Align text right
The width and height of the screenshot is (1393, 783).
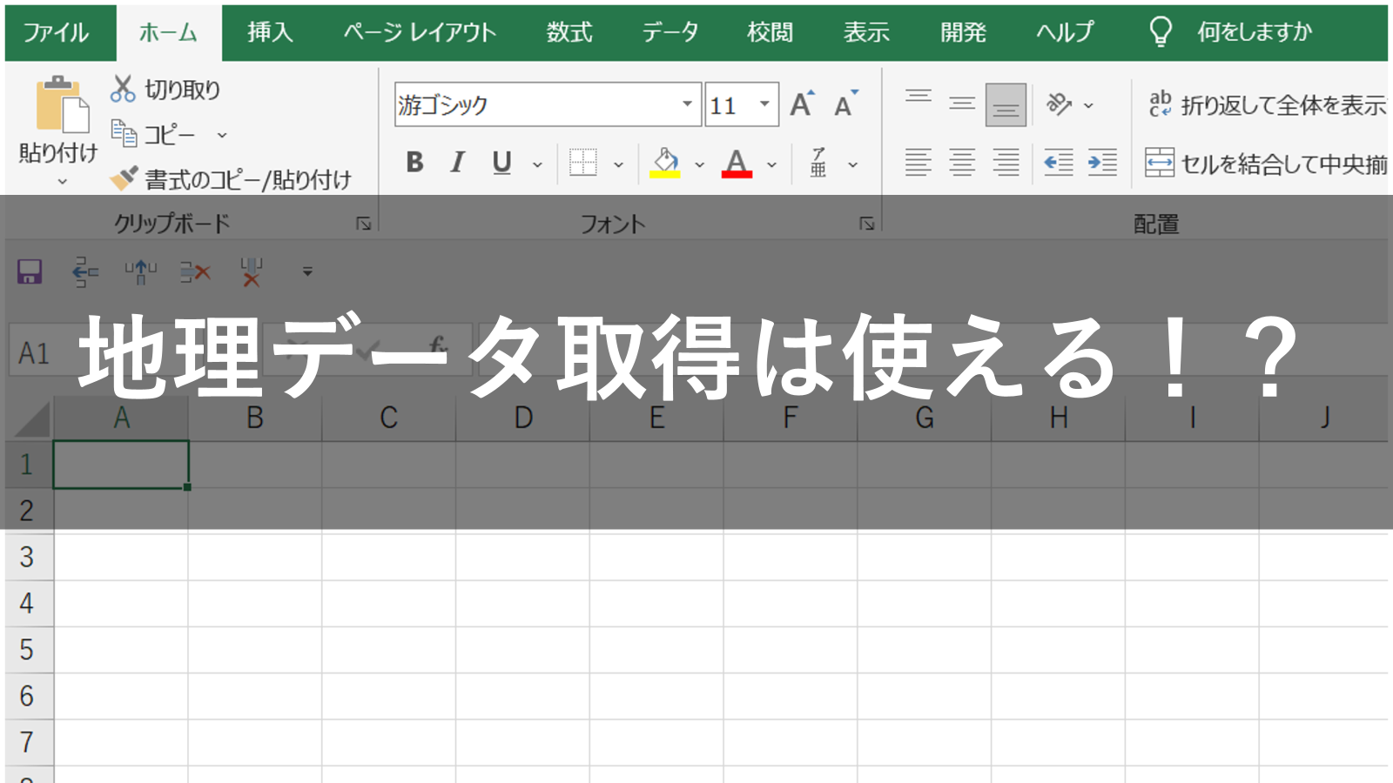pyautogui.click(x=1006, y=163)
